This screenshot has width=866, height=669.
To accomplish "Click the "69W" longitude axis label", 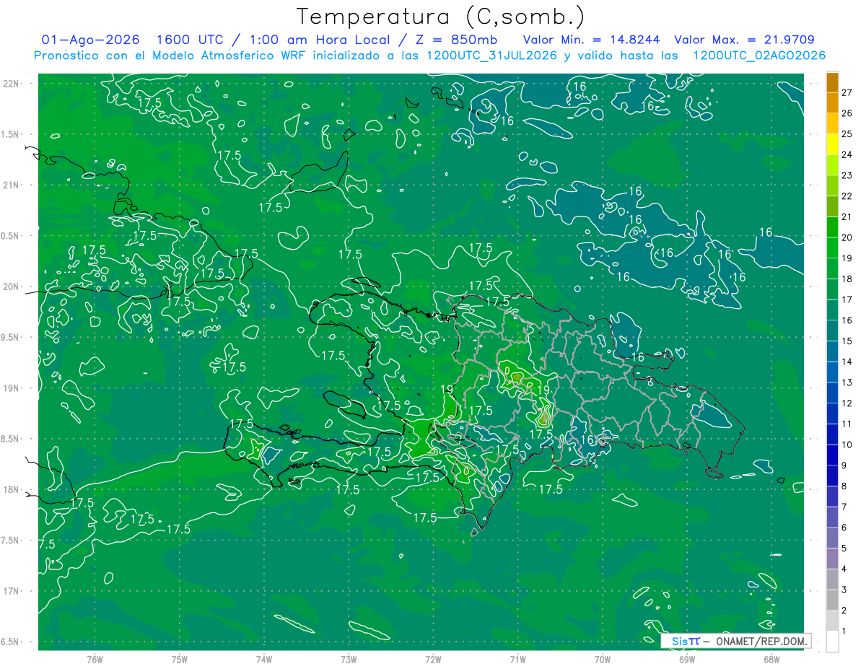I will [x=687, y=658].
